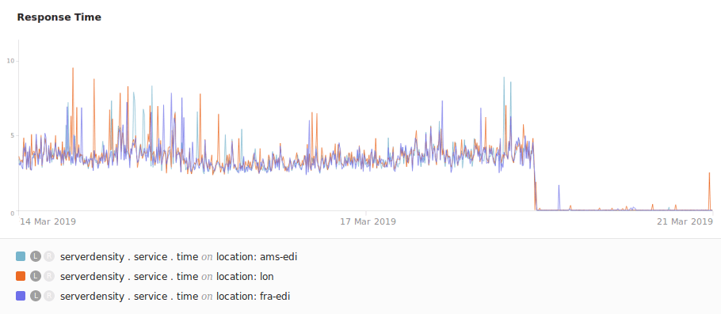Click the 5 value on the y-axis
The image size is (721, 314).
click(x=13, y=135)
